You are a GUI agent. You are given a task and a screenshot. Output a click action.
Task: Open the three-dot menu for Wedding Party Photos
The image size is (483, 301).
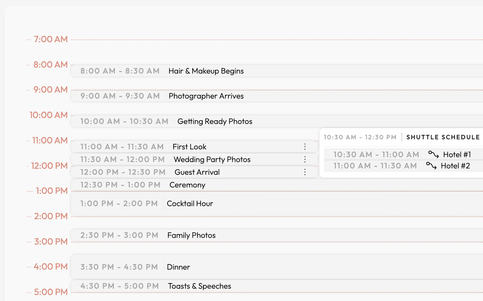(x=305, y=159)
